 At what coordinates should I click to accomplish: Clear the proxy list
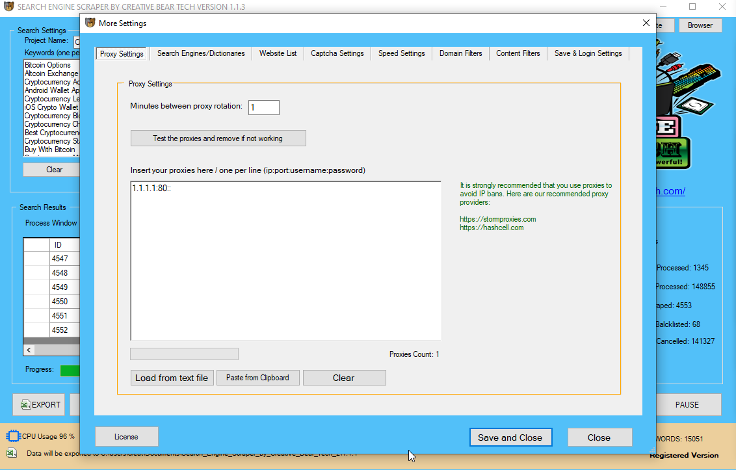344,377
